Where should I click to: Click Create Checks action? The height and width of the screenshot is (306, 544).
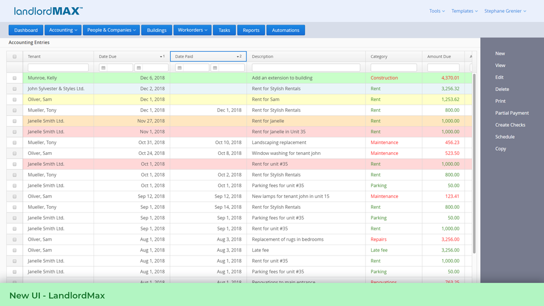tap(510, 125)
